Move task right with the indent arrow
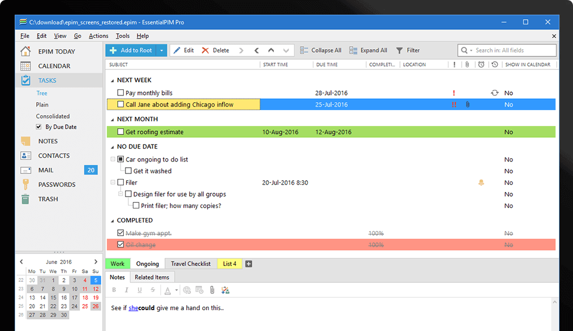This screenshot has width=573, height=331. pos(241,51)
